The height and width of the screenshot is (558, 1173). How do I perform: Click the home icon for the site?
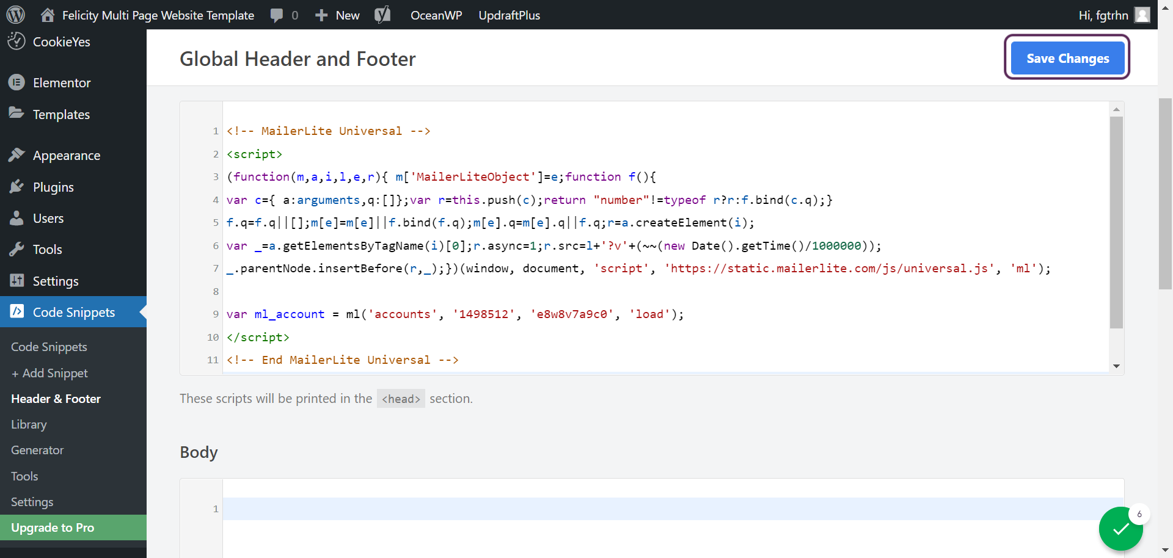[x=48, y=15]
